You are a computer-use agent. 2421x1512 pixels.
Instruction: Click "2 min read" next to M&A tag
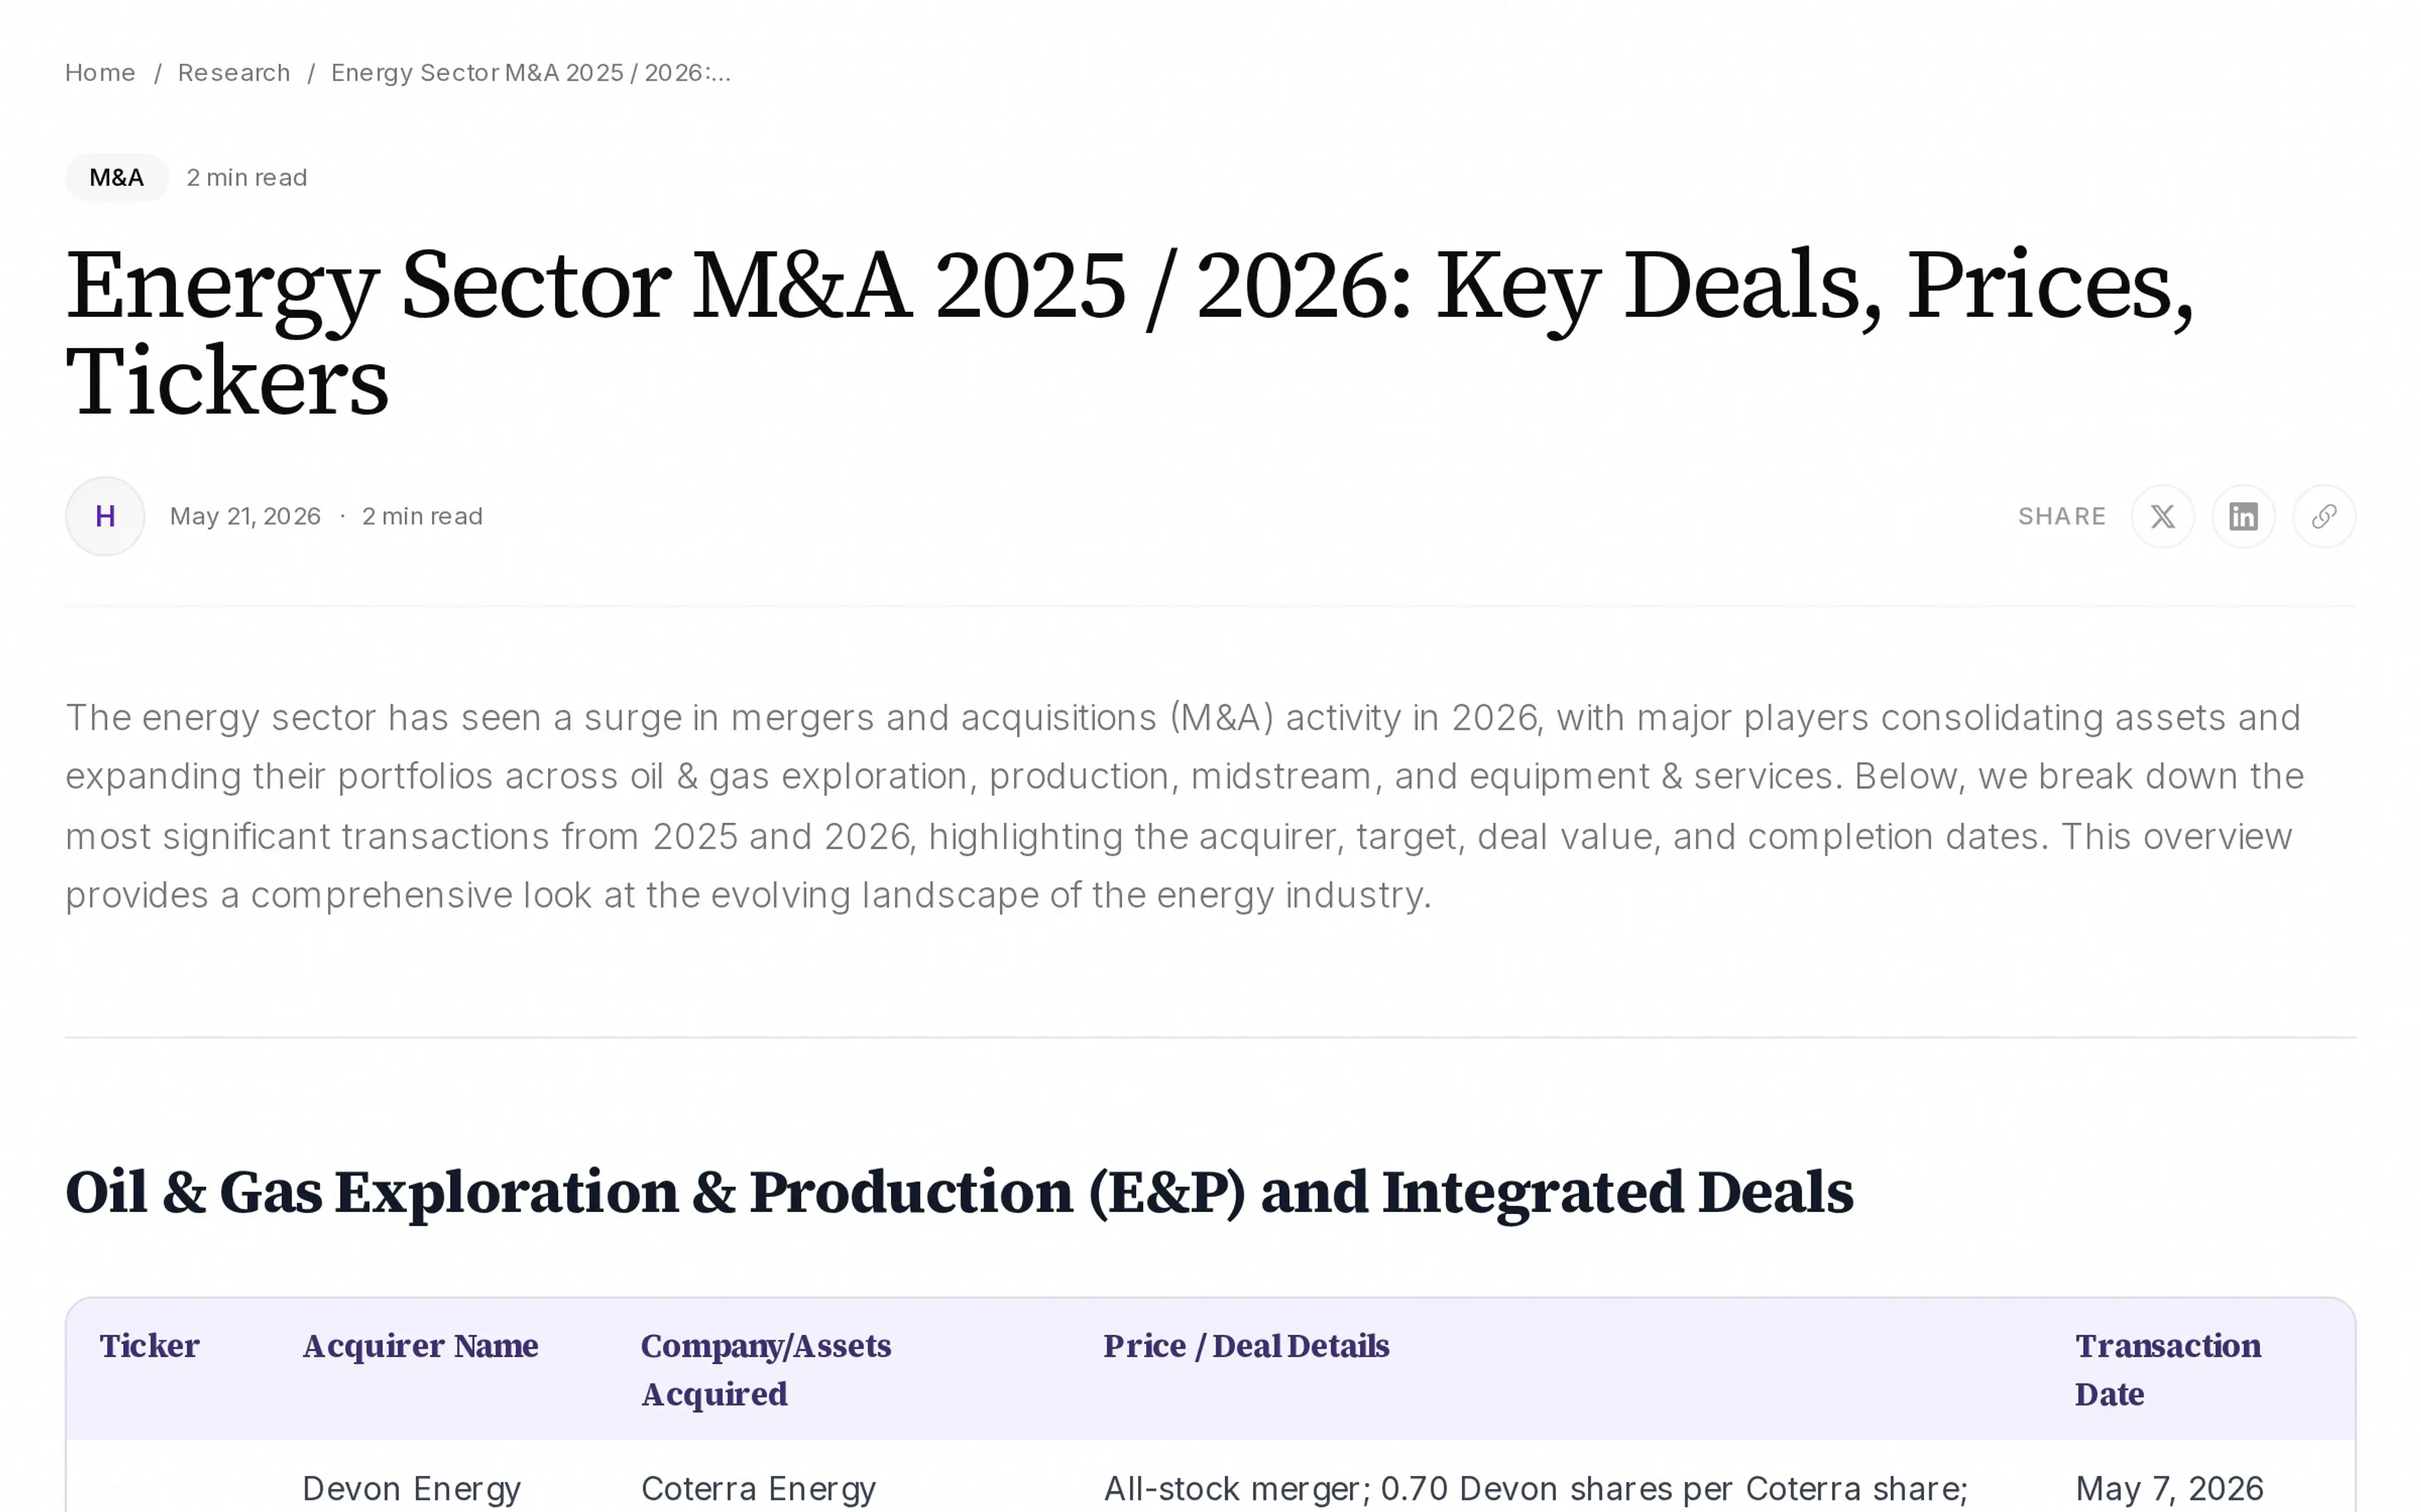(247, 178)
